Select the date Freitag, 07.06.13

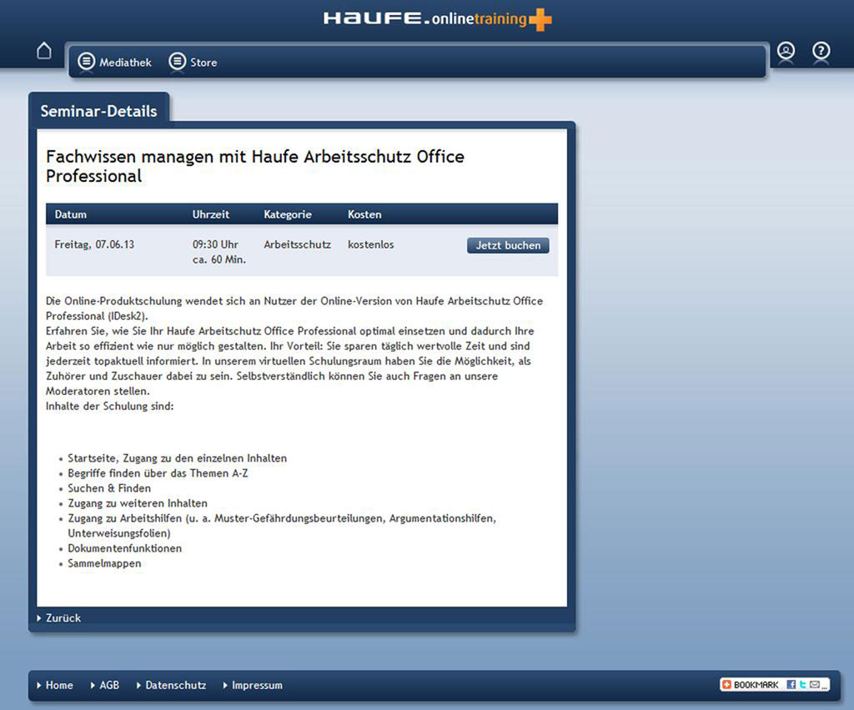pyautogui.click(x=94, y=244)
